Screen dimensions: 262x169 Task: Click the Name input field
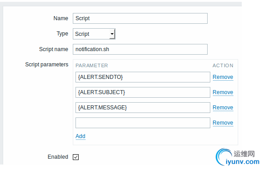(x=140, y=18)
